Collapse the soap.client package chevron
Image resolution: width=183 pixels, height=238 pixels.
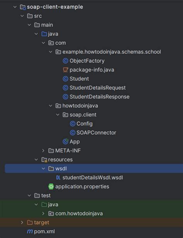[58, 115]
